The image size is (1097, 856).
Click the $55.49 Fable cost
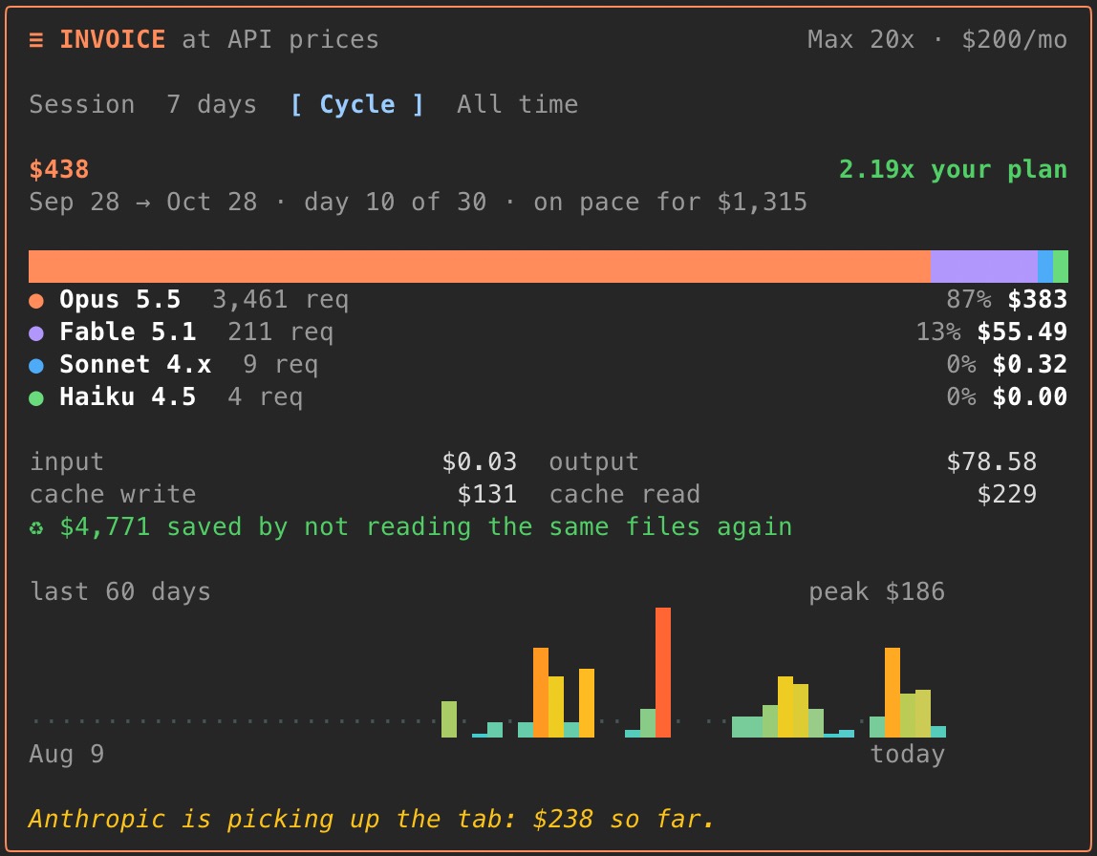click(x=1022, y=332)
